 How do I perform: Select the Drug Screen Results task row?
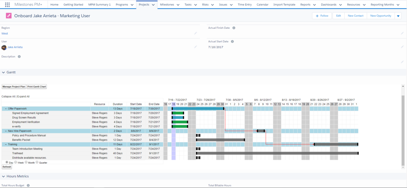tap(82, 117)
